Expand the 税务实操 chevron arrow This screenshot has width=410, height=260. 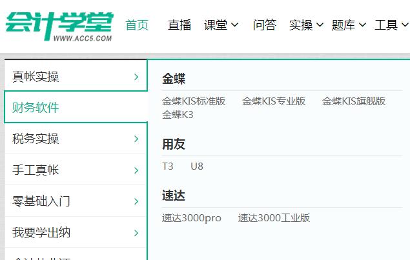point(136,139)
